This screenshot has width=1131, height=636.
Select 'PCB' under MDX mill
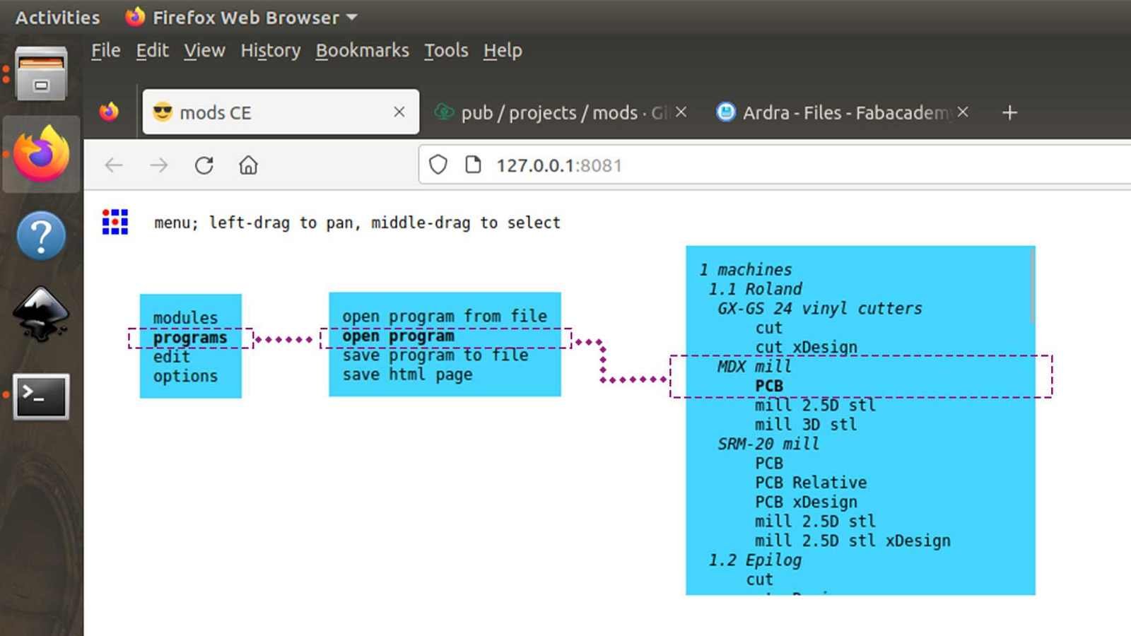pos(769,386)
